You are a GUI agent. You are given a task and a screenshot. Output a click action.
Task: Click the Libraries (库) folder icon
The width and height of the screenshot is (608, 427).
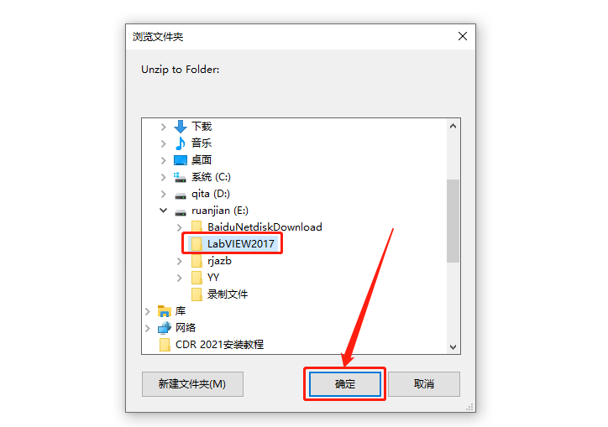pos(165,310)
